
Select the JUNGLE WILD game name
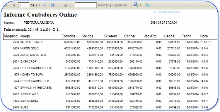click(x=29, y=94)
